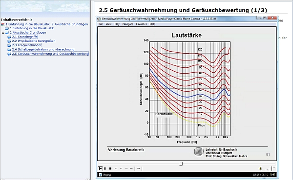Click the volume slider handle
The height and width of the screenshot is (180, 293).
[271, 168]
